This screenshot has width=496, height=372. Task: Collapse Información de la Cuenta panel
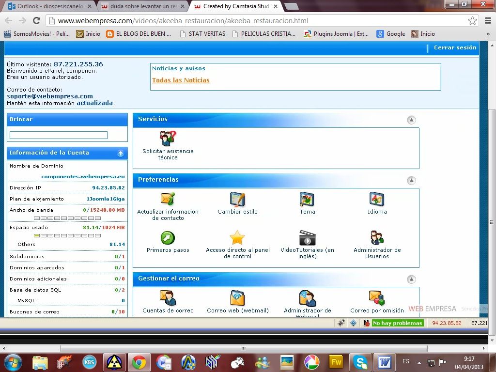[121, 153]
